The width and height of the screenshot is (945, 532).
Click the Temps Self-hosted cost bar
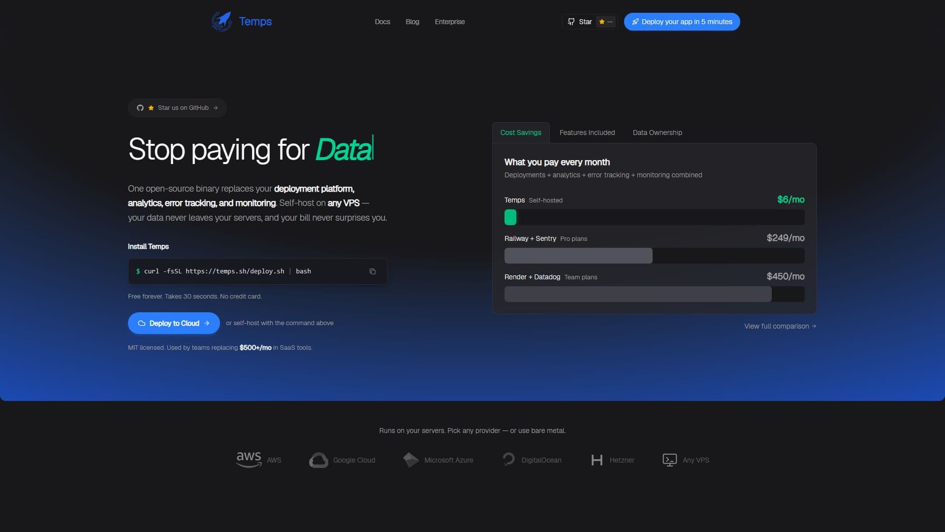coord(655,217)
